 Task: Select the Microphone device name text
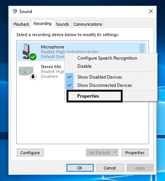point(52,47)
